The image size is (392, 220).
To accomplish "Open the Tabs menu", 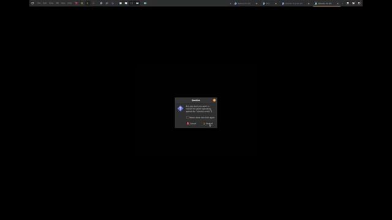I will coord(63,3).
